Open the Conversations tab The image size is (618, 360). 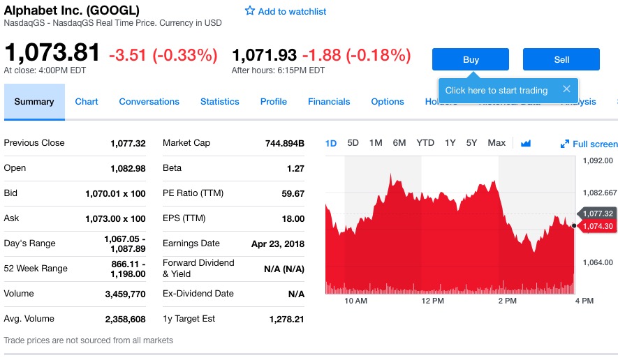(149, 102)
